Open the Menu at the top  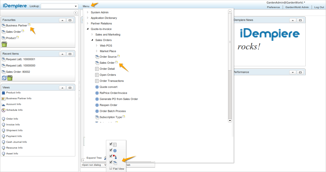86,6
